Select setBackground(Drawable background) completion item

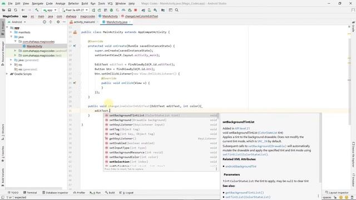point(161,120)
